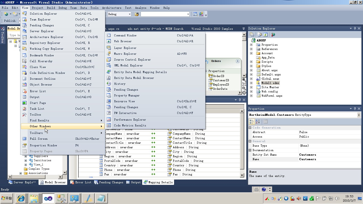Open the NorthwindModel.Customers object dropdown
Image resolution: width=363 pixels, height=204 pixels.
click(359, 115)
